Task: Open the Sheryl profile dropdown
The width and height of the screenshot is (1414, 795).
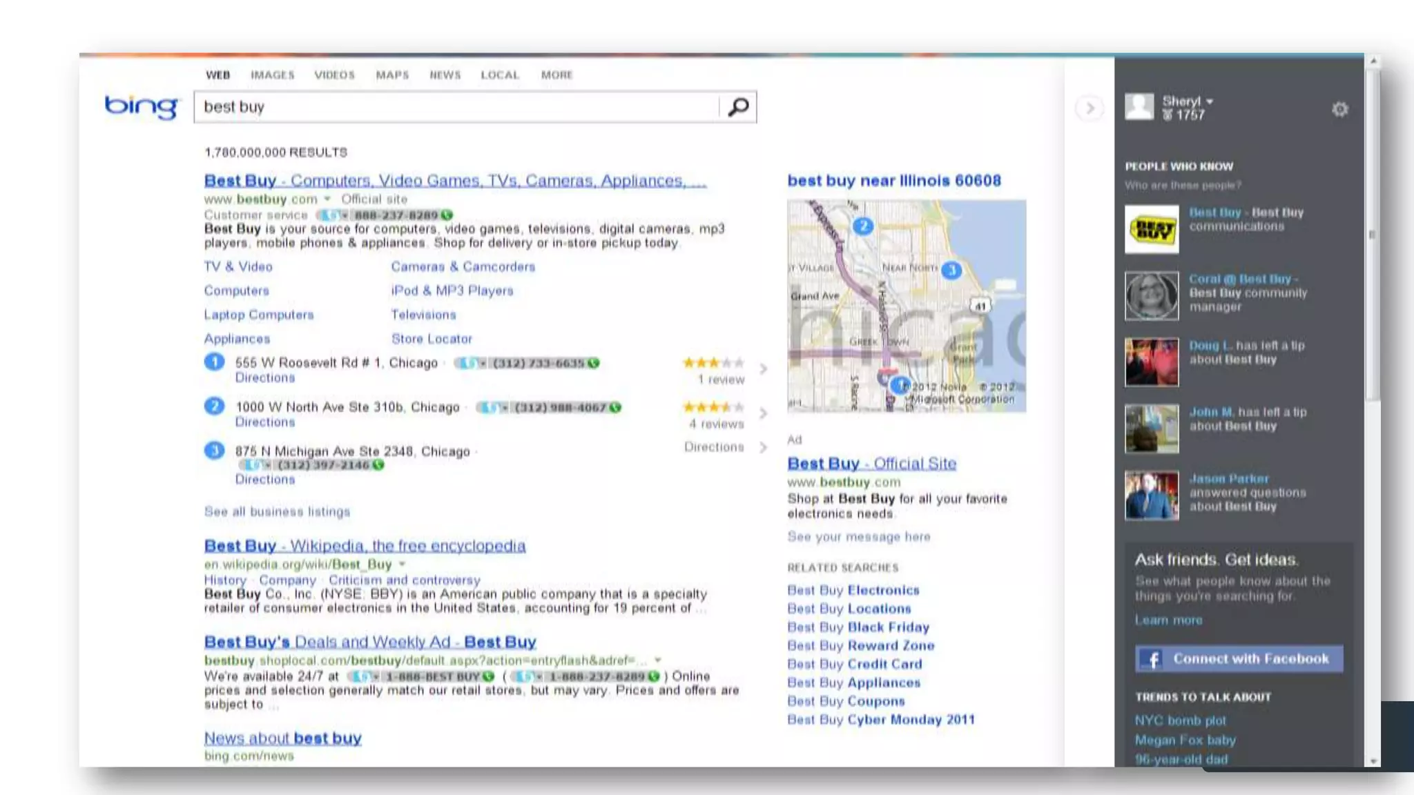Action: pyautogui.click(x=1210, y=101)
